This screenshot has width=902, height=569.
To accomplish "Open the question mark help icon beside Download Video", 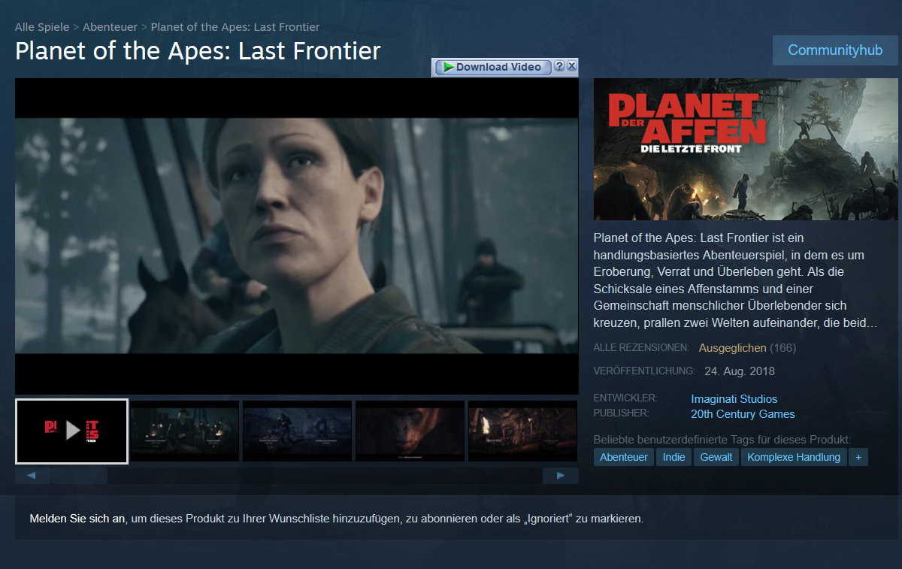I will [x=559, y=67].
